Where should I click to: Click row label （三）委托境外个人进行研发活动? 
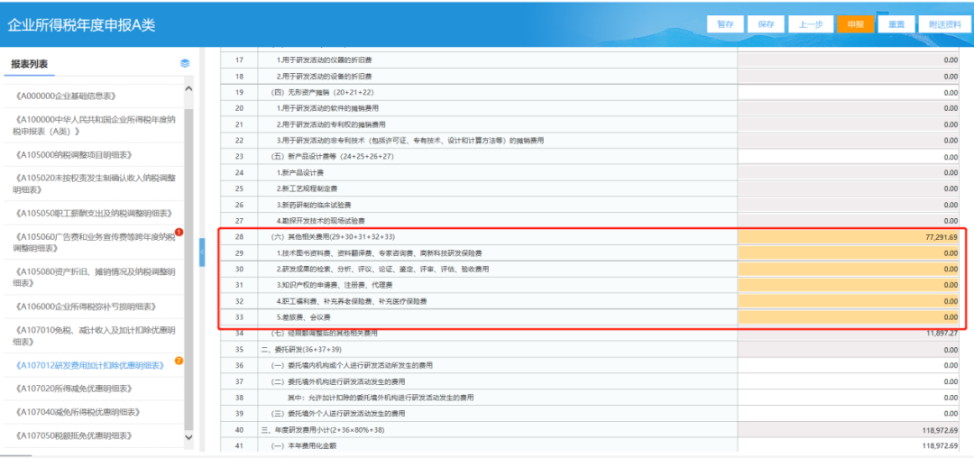tap(338, 413)
